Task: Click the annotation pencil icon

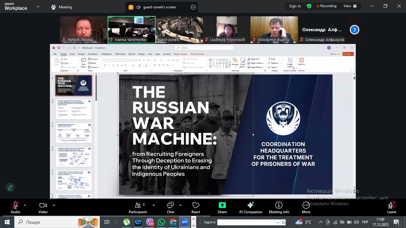Action: 10,187
